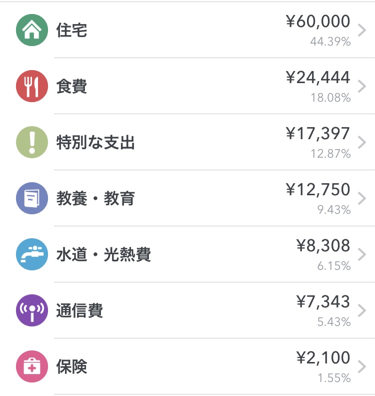Expand the 水道・光熱費 chevron
375x396 pixels.
point(362,254)
